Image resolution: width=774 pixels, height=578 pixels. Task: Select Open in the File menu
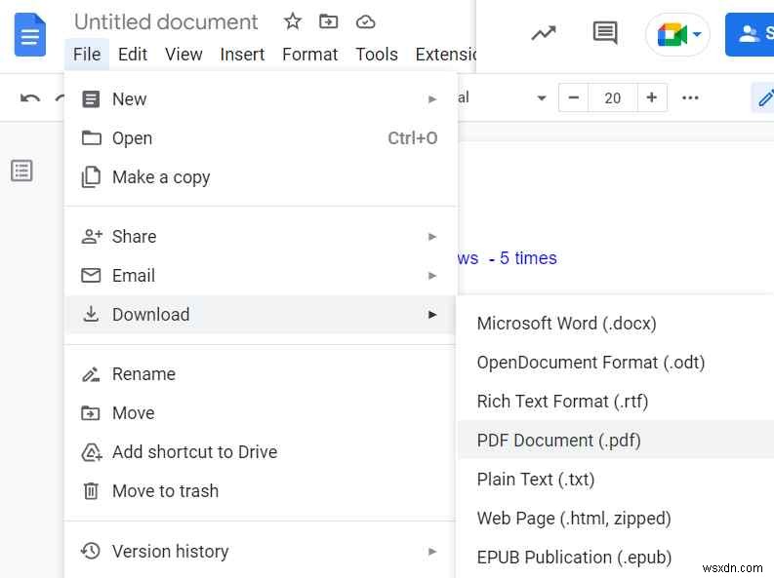click(x=261, y=138)
